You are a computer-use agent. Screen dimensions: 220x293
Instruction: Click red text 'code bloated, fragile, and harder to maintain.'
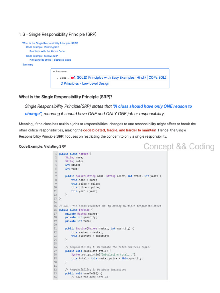pos(120,130)
